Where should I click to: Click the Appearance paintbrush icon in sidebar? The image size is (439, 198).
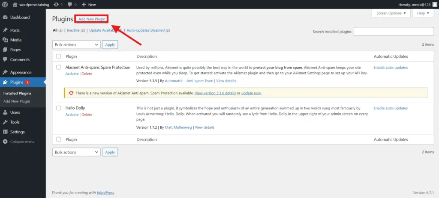(5, 72)
